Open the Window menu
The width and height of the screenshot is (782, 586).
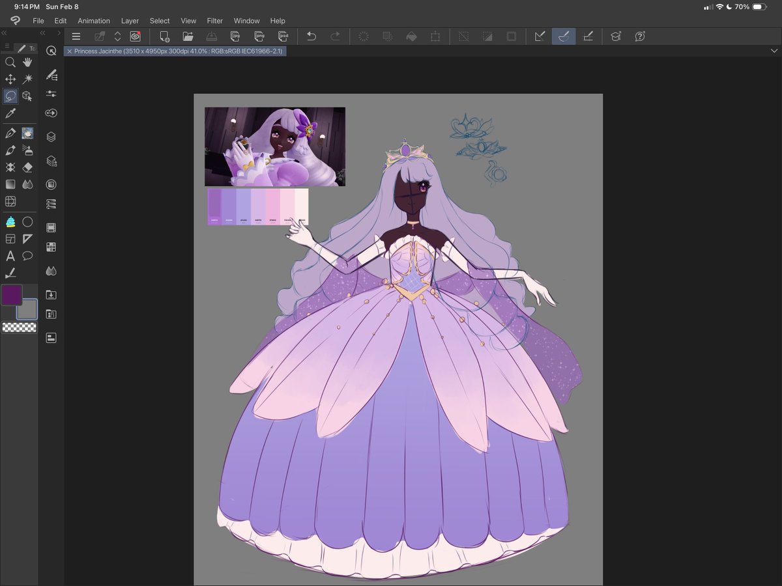(246, 21)
